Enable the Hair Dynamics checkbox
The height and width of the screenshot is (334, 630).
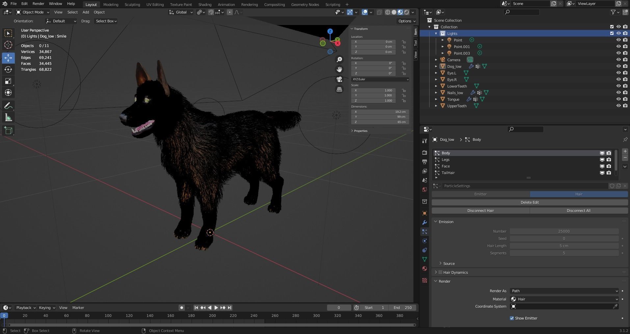pos(440,272)
